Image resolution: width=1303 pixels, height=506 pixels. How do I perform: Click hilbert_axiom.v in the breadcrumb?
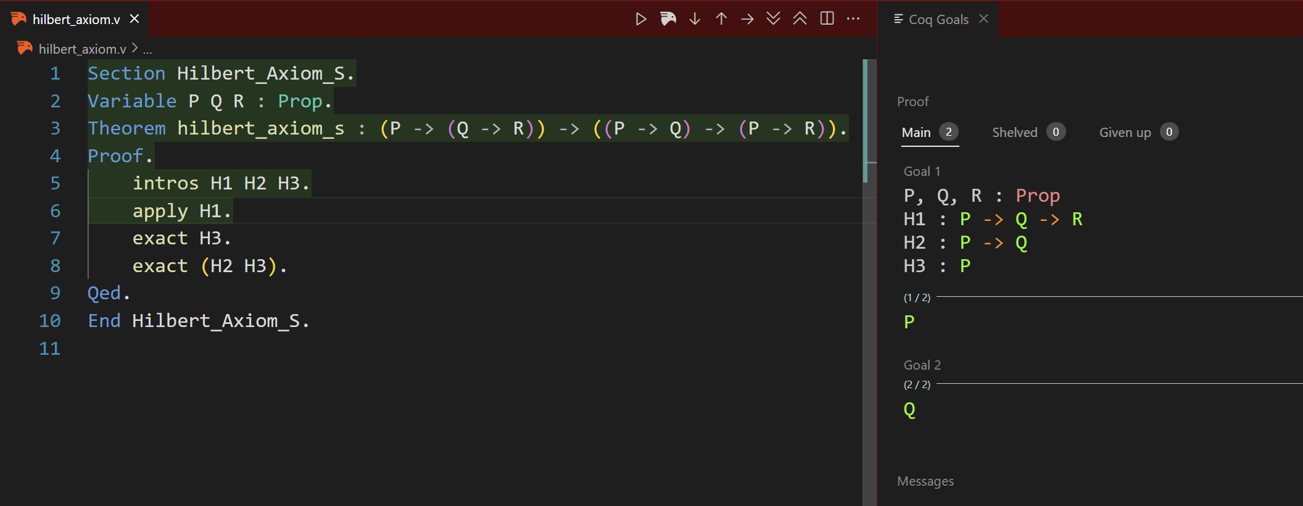(x=82, y=49)
